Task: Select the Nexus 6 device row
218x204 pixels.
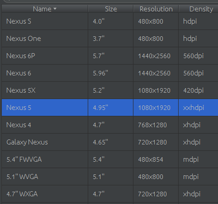Action: click(110, 73)
